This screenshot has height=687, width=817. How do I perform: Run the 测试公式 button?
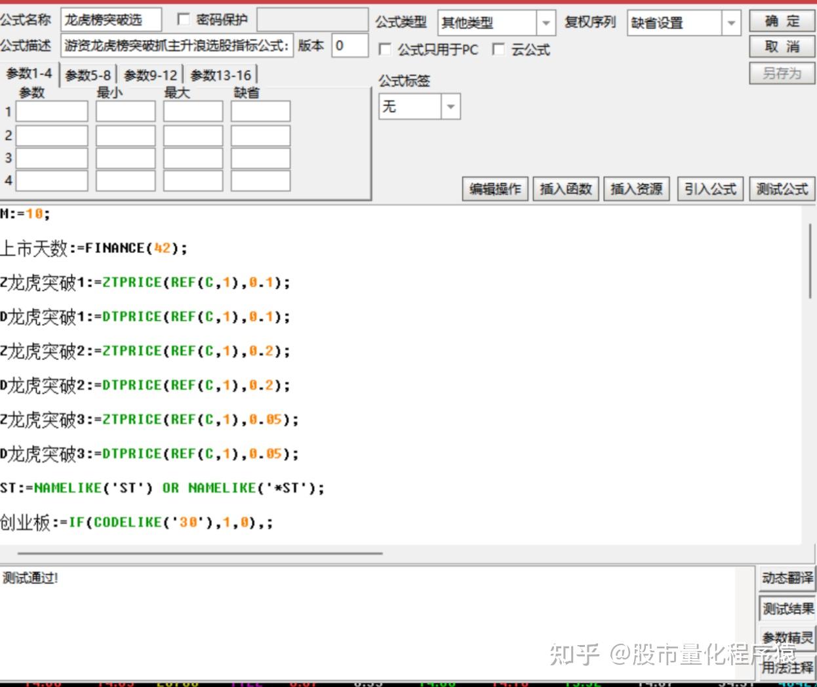tap(782, 189)
